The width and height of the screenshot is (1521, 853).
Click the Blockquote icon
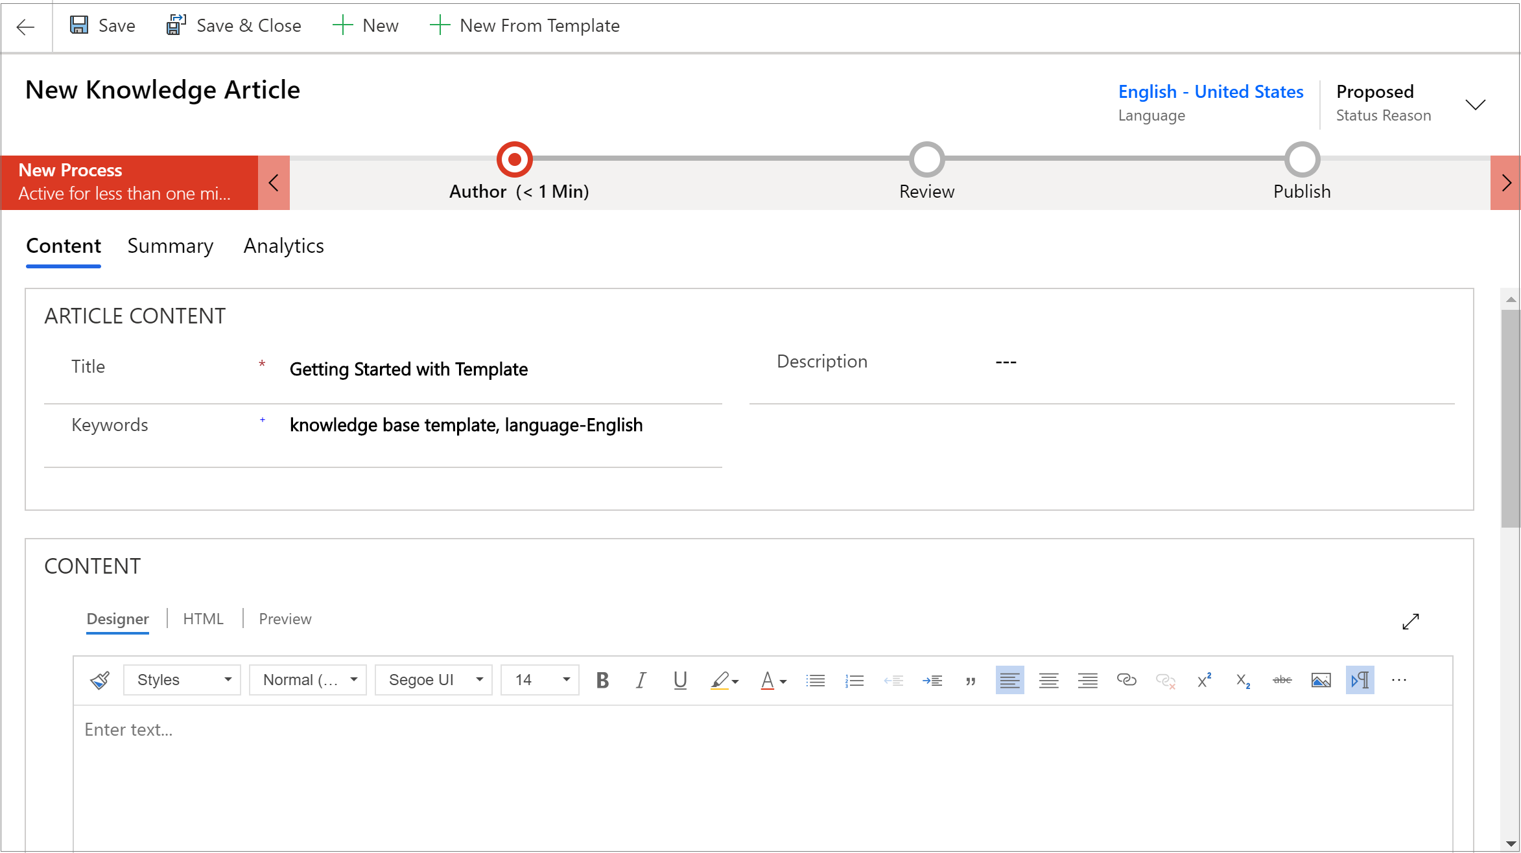coord(969,681)
